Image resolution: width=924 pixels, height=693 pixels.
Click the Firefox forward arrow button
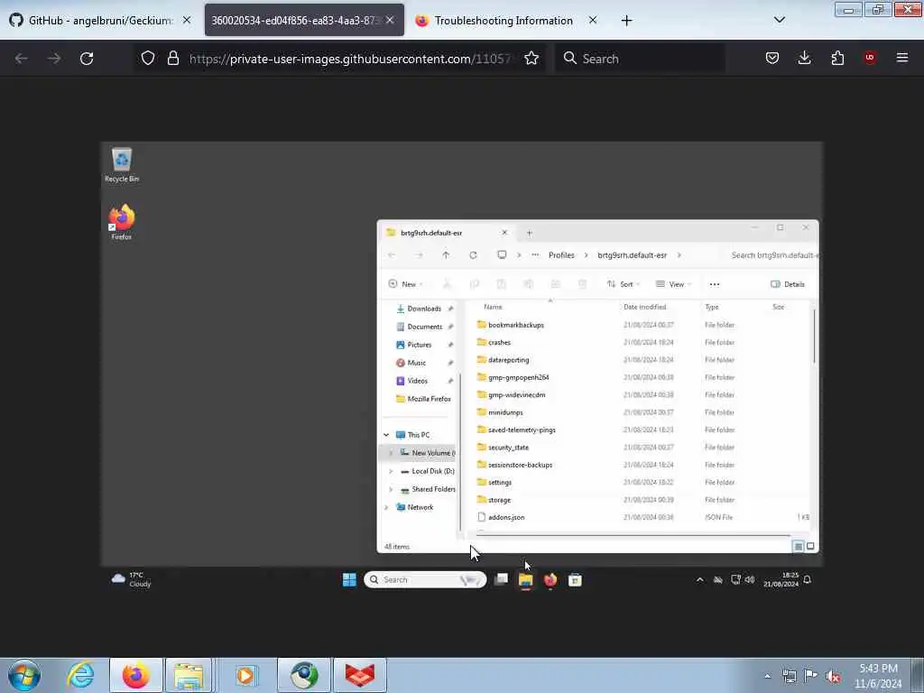click(54, 59)
